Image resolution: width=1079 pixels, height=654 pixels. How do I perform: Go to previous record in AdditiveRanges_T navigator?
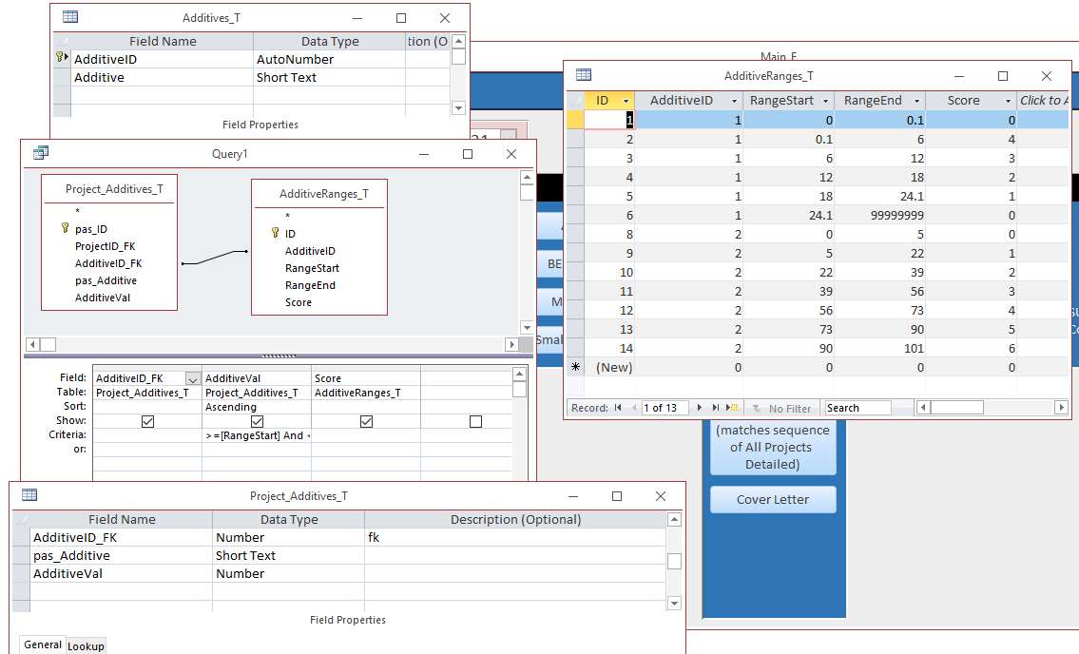633,408
